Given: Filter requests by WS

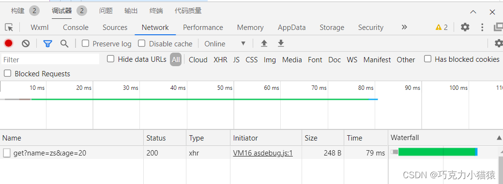Looking at the screenshot, I should (352, 60).
